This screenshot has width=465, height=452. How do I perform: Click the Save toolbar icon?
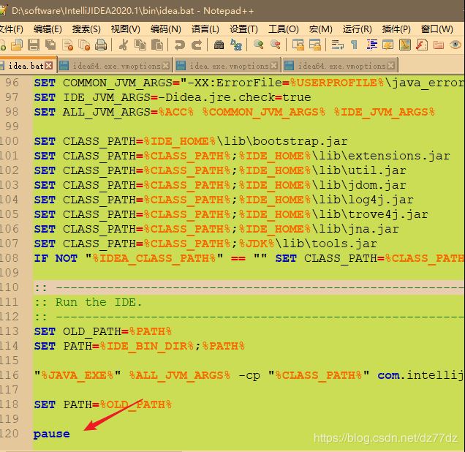[x=34, y=45]
